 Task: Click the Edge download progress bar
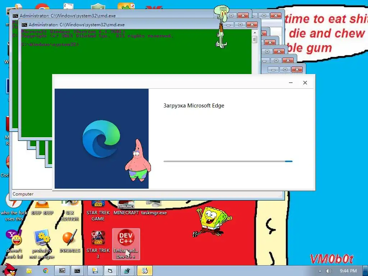(x=228, y=161)
